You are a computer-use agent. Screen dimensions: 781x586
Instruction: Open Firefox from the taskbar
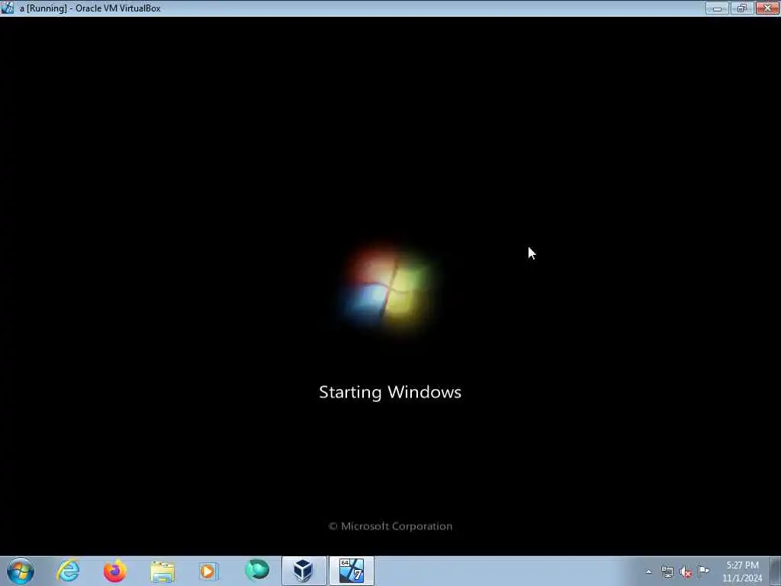pyautogui.click(x=115, y=571)
